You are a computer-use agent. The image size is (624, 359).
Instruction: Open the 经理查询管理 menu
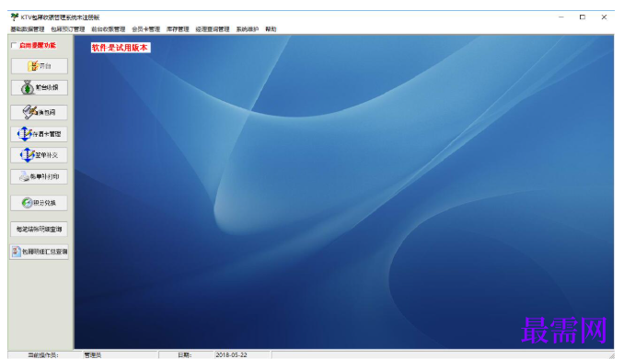(x=213, y=29)
